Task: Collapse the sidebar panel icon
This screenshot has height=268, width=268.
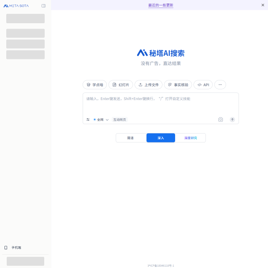Action: (x=44, y=6)
